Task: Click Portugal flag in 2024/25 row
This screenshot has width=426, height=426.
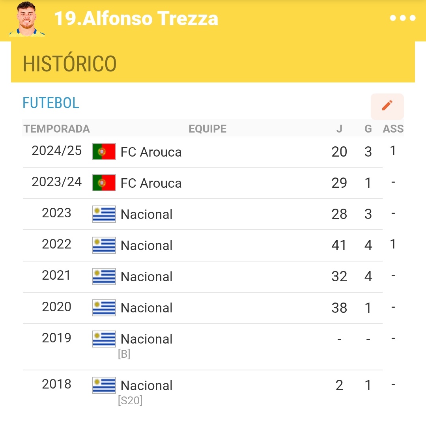Action: tap(104, 151)
